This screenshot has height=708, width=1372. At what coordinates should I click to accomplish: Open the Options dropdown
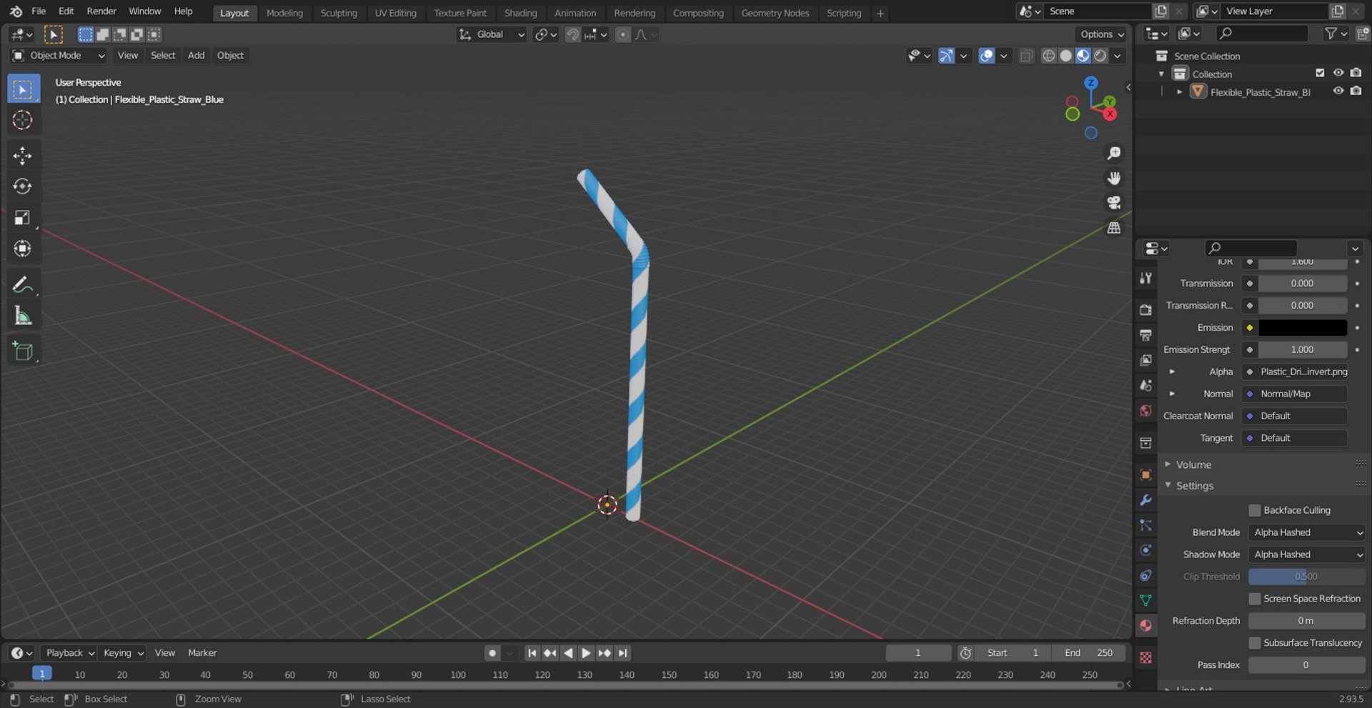coord(1101,34)
